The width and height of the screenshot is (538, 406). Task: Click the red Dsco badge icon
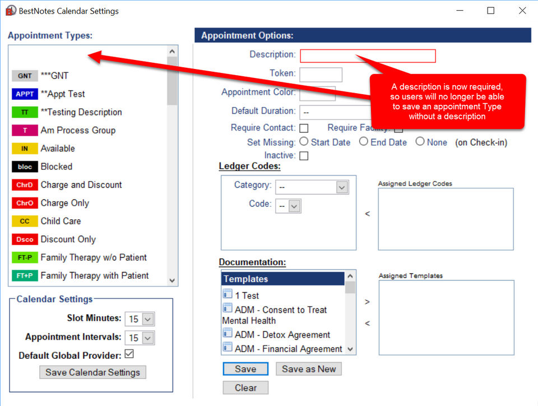coord(25,239)
